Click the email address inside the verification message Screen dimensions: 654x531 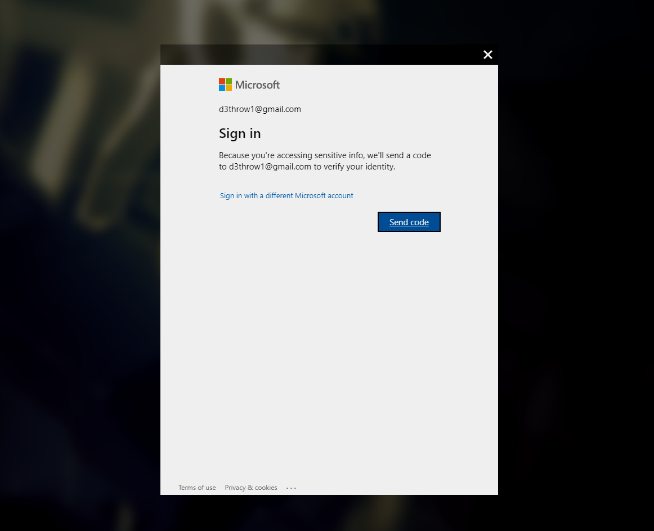coord(270,167)
